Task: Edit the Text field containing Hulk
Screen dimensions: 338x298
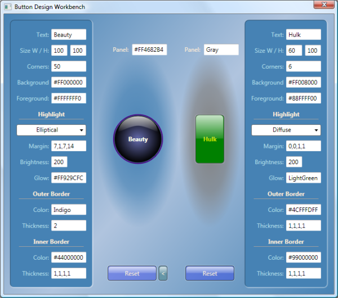Action: point(303,35)
